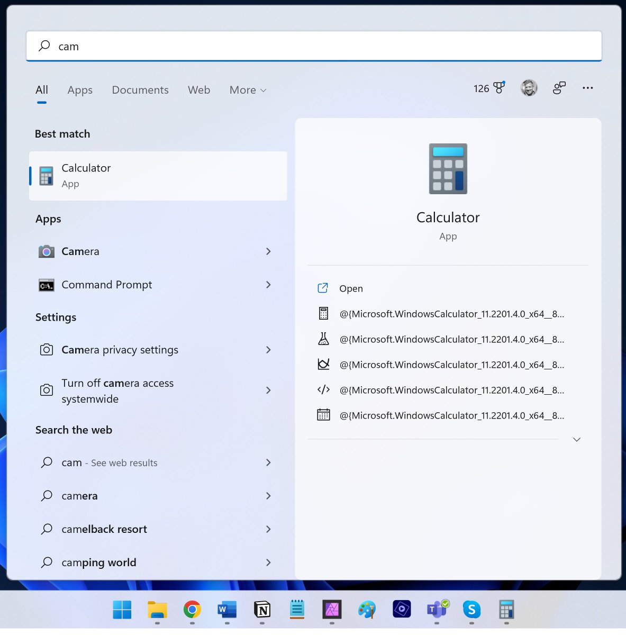Click the Command Prompt icon

coord(47,285)
